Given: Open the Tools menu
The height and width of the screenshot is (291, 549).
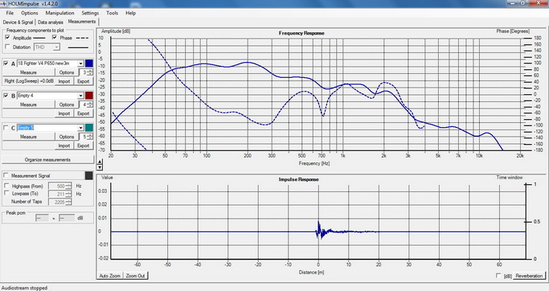Looking at the screenshot, I should pos(112,13).
